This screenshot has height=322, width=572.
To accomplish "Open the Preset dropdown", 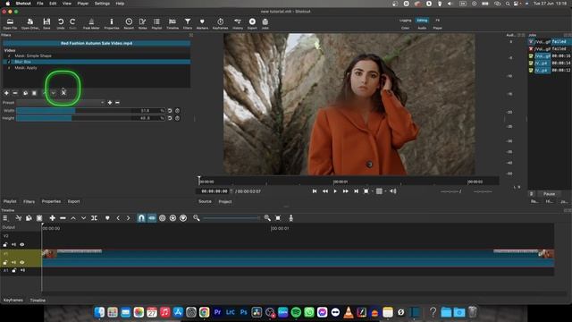I will (x=61, y=103).
